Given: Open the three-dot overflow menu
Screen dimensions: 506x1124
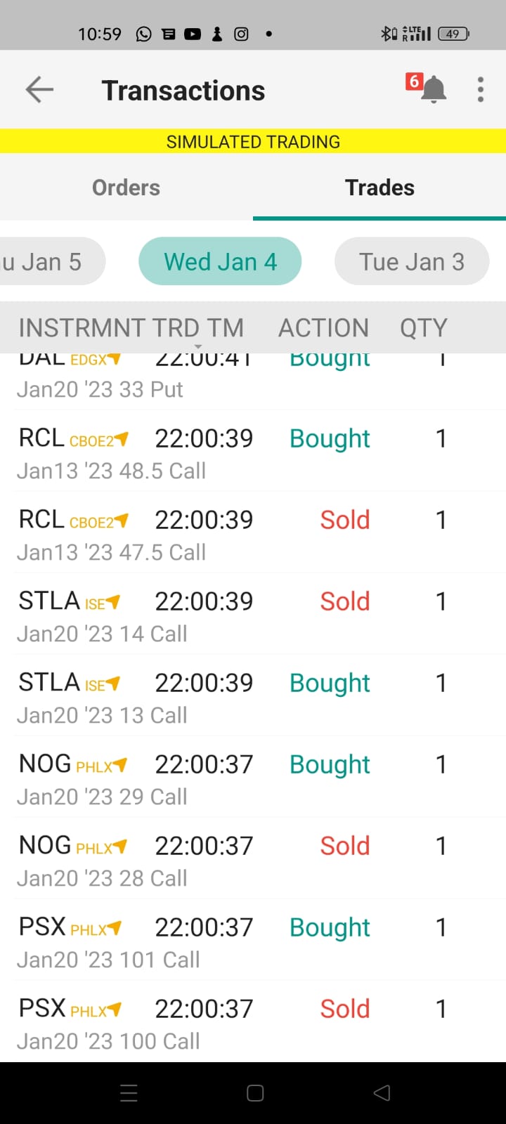Looking at the screenshot, I should coord(481,90).
